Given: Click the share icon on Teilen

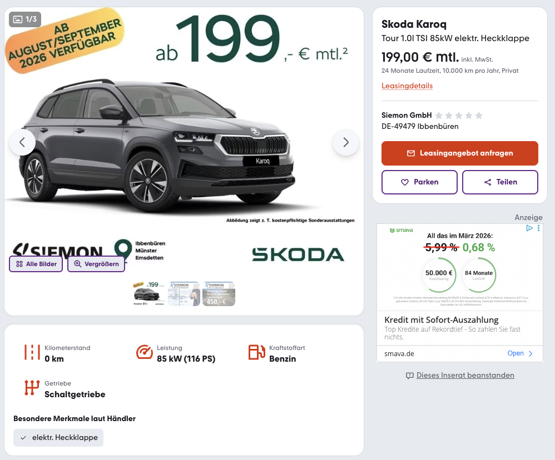Looking at the screenshot, I should click(488, 182).
